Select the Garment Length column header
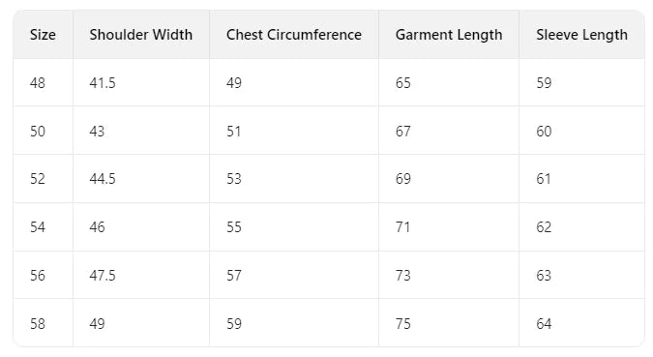This screenshot has width=653, height=357. 449,35
